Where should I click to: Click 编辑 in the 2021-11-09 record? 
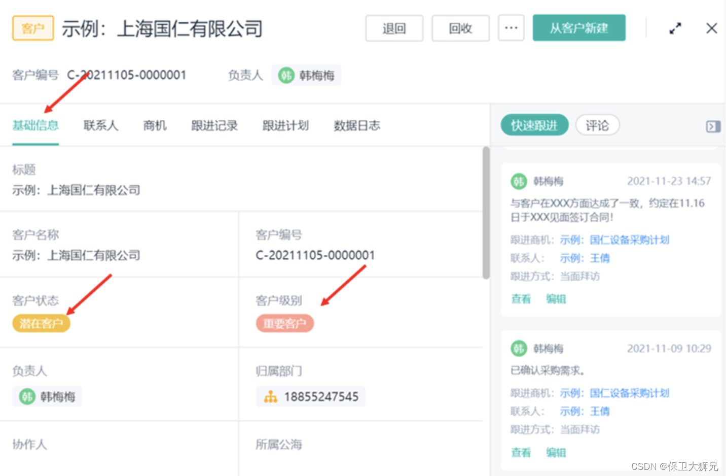[x=556, y=453]
